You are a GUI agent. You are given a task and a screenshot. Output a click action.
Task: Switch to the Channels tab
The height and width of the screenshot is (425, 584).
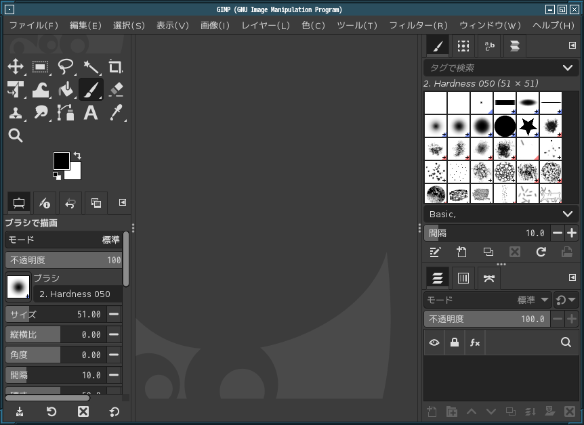pos(463,277)
